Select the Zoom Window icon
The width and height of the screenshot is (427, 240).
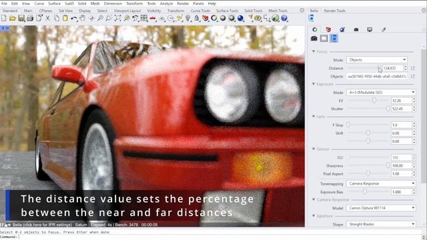click(x=109, y=18)
